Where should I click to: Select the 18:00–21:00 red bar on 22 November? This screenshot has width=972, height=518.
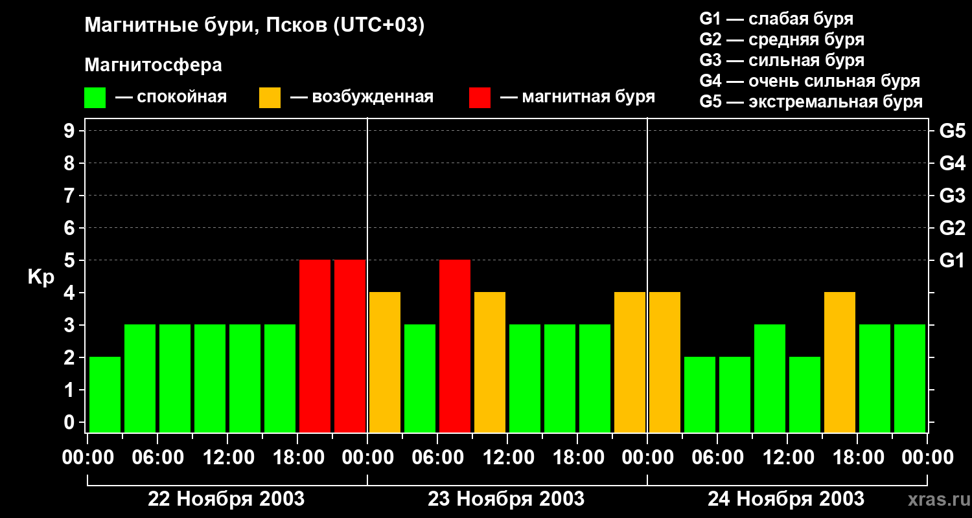(x=315, y=346)
